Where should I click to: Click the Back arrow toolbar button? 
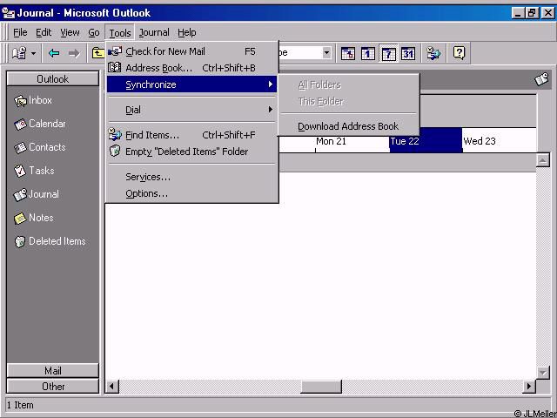54,53
